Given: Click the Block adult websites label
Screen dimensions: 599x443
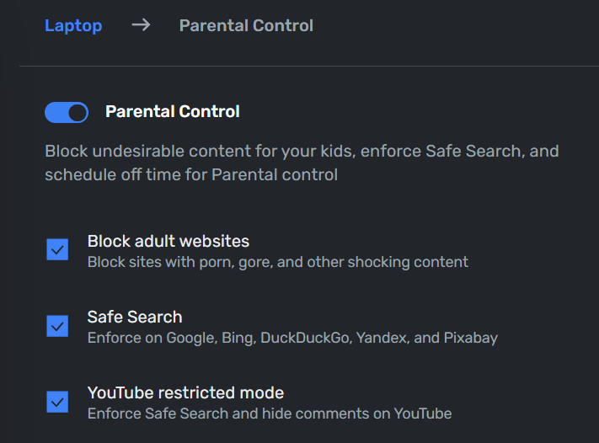Looking at the screenshot, I should pos(168,242).
